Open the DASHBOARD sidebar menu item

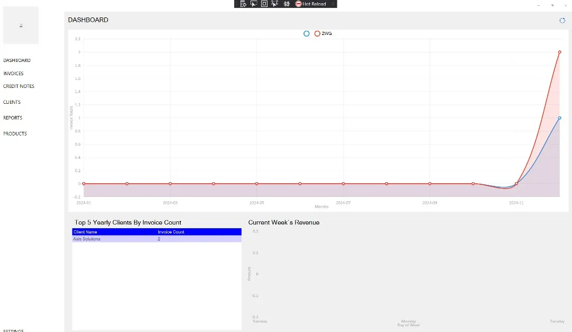click(17, 60)
